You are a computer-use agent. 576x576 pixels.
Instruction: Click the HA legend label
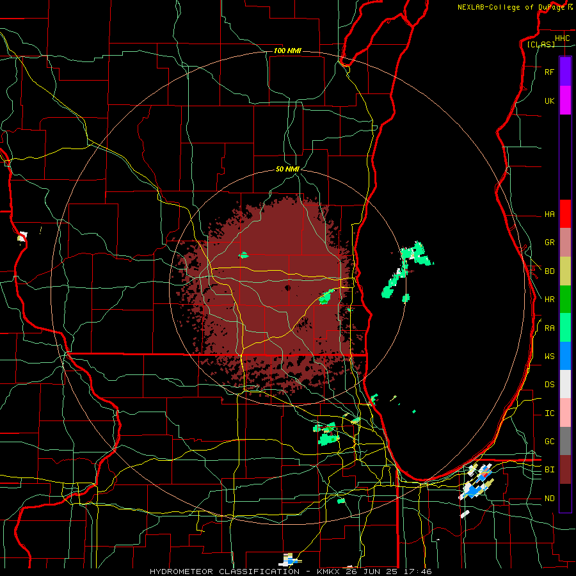click(x=549, y=214)
